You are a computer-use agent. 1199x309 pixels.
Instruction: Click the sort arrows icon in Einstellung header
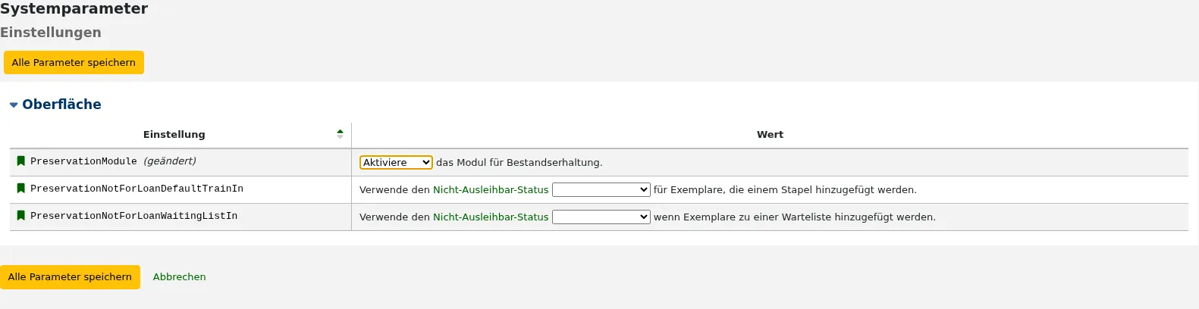coord(340,134)
